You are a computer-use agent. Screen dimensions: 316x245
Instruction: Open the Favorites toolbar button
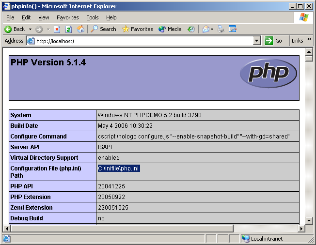click(138, 29)
